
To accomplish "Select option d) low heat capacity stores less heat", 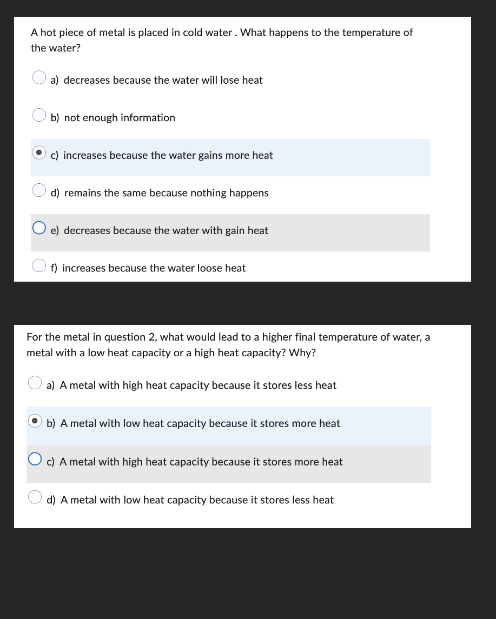I will 35,497.
